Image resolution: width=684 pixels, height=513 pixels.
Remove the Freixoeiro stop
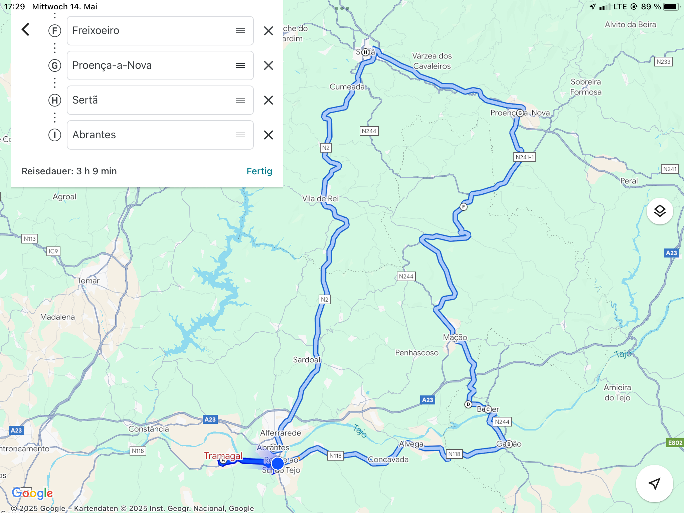269,31
